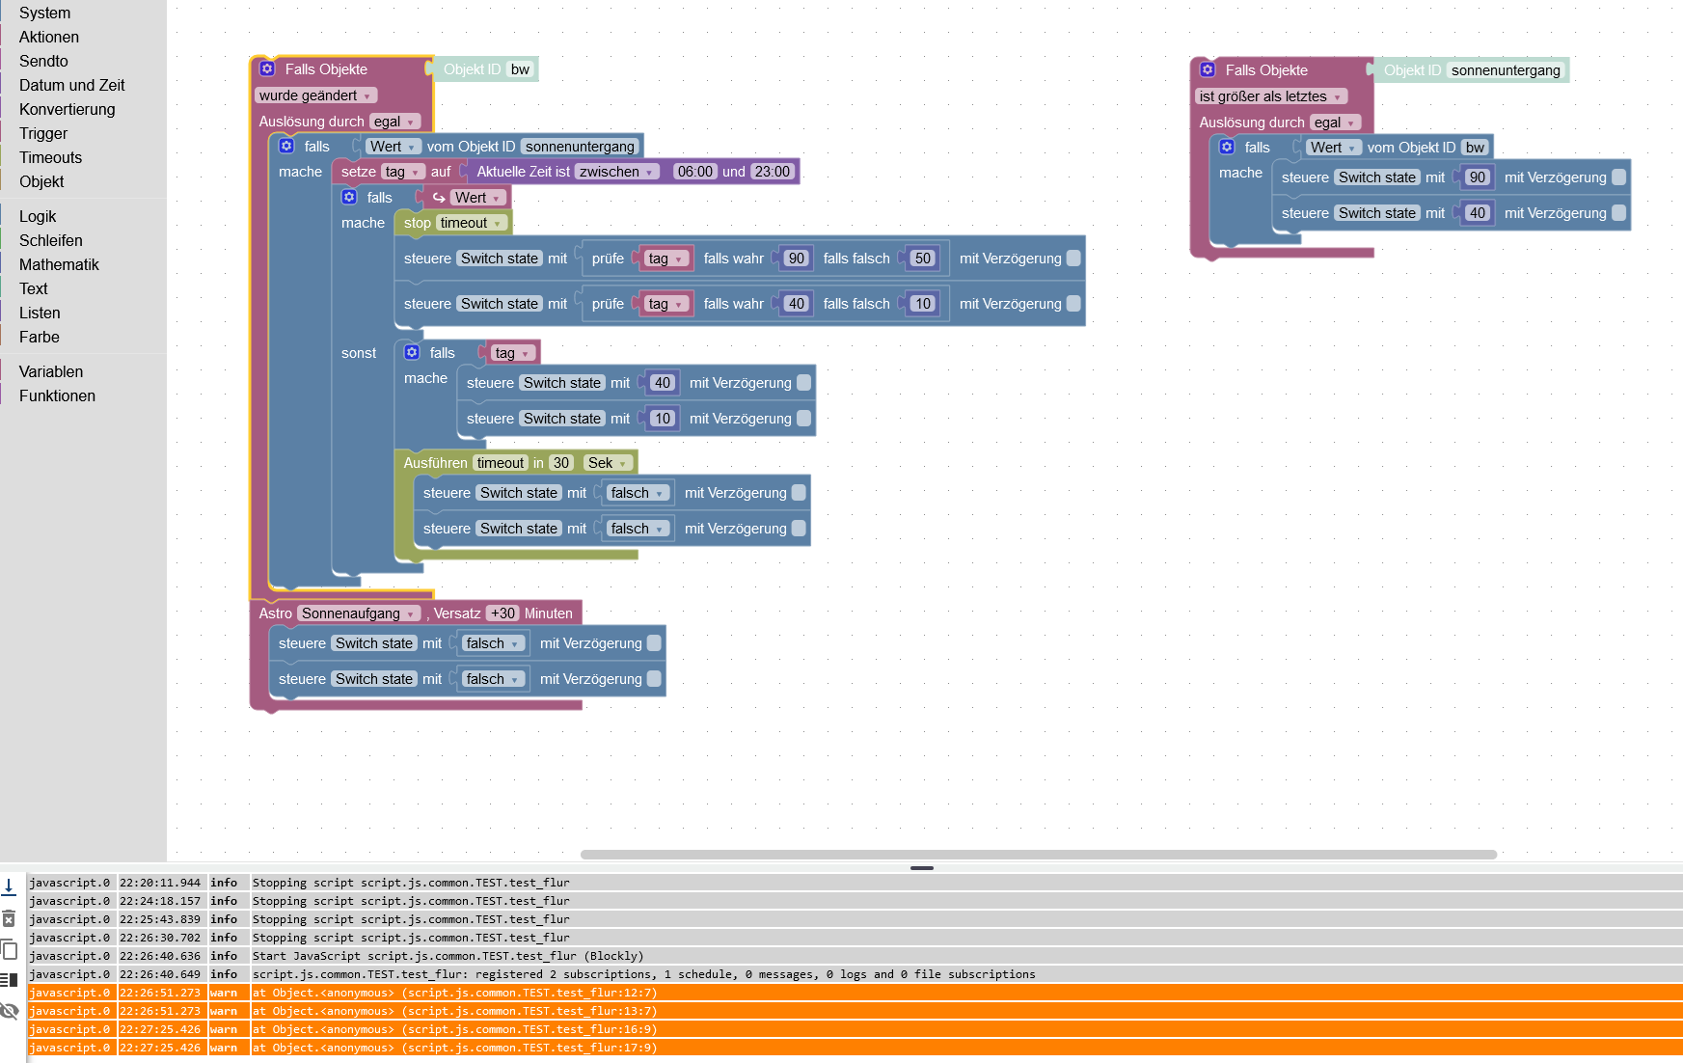
Task: Open 'tag' variable dropdown in setze block
Action: tap(403, 172)
